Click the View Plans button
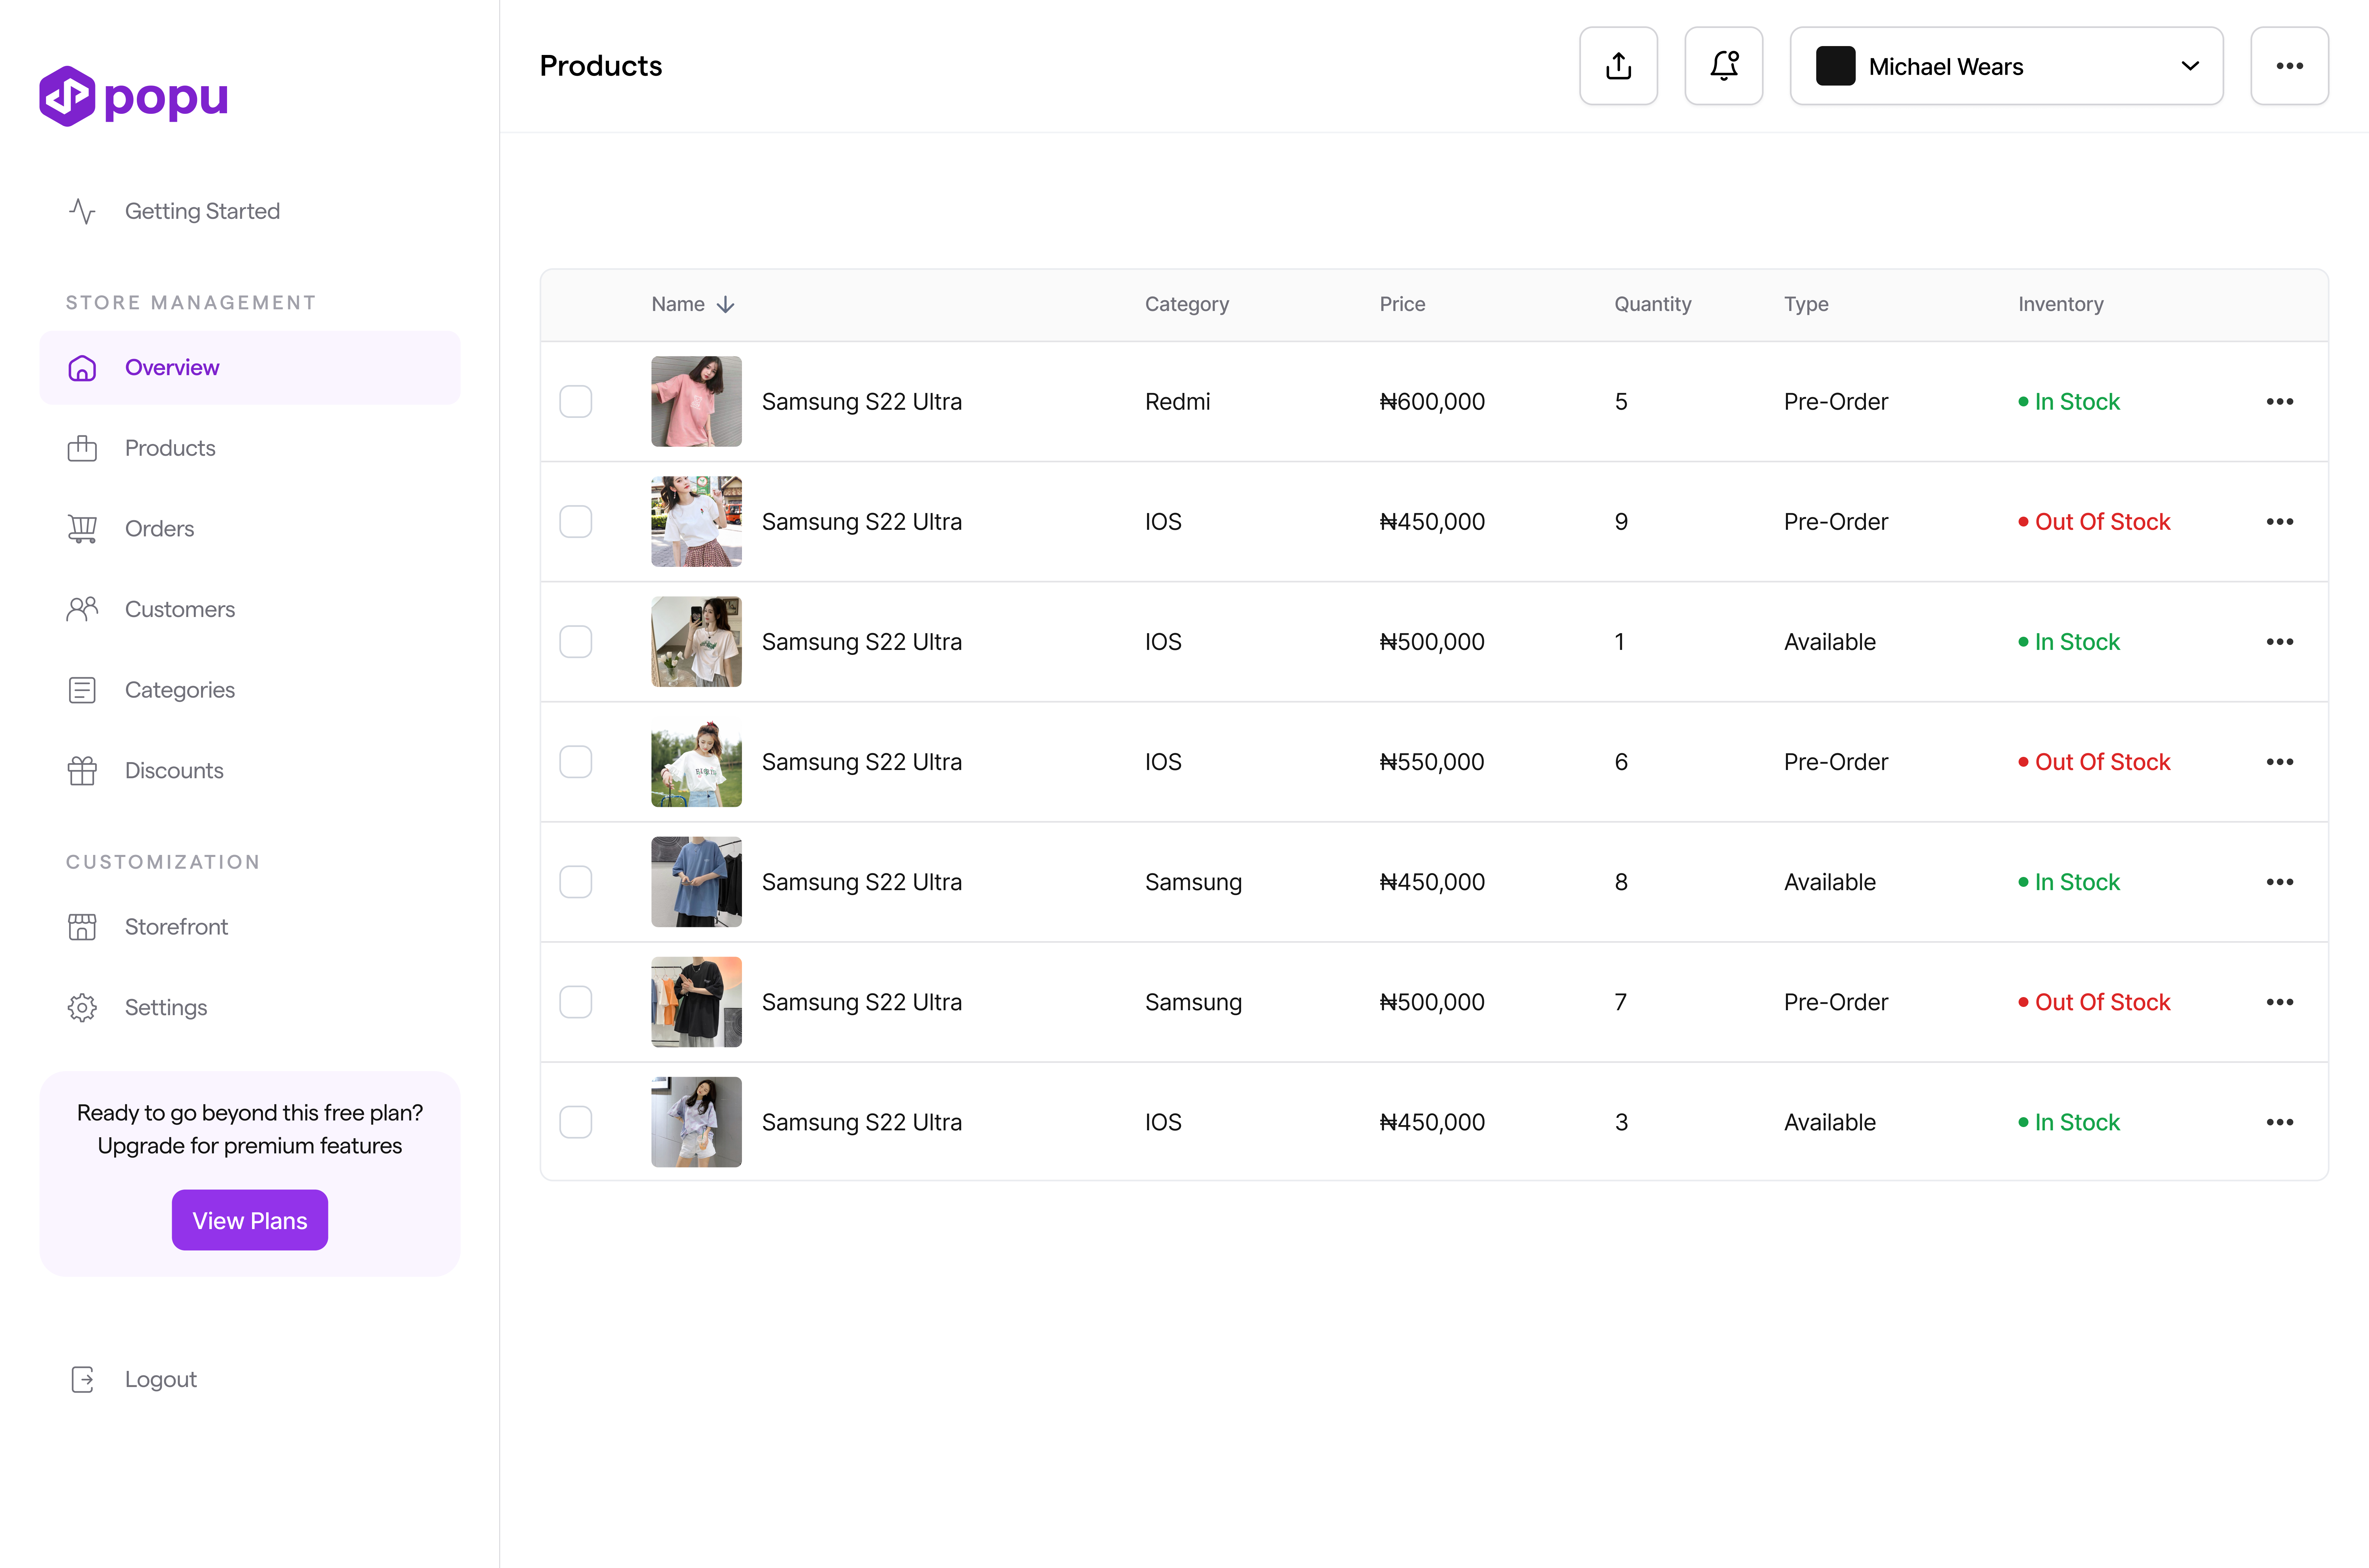This screenshot has height=1568, width=2369. click(x=250, y=1220)
